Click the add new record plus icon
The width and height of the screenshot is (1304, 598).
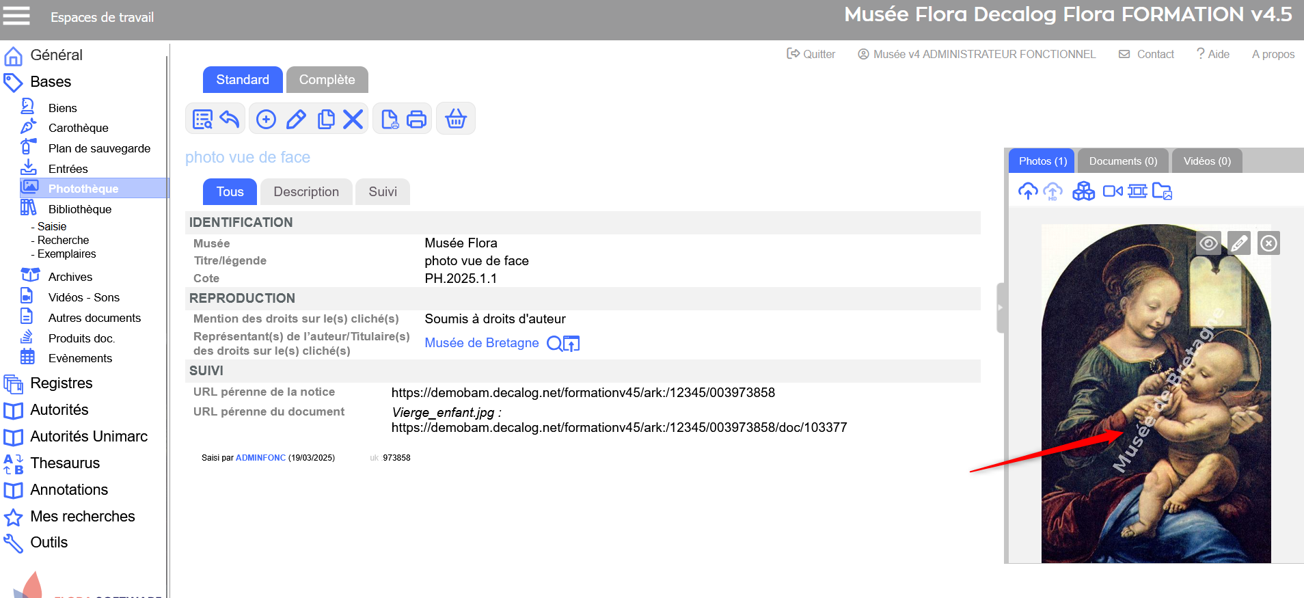[x=266, y=120]
